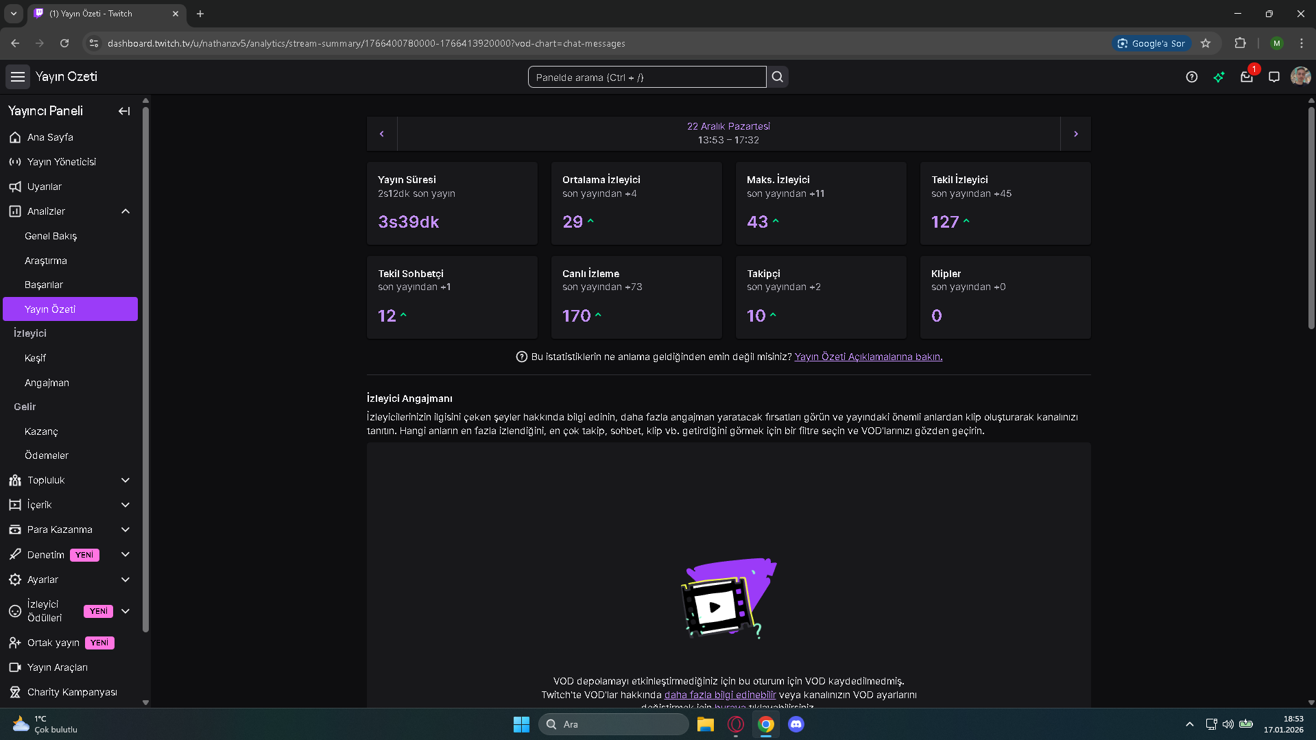
Task: Click the browser reload button
Action: point(64,43)
